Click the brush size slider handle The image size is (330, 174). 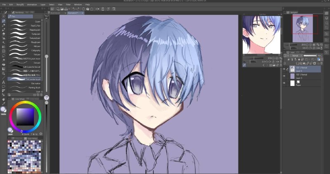pyautogui.click(x=47, y=56)
